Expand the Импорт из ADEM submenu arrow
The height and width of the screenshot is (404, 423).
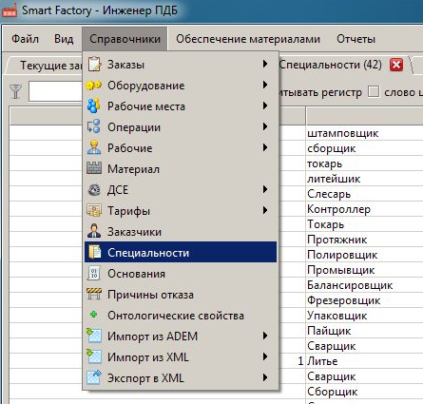[x=265, y=336]
